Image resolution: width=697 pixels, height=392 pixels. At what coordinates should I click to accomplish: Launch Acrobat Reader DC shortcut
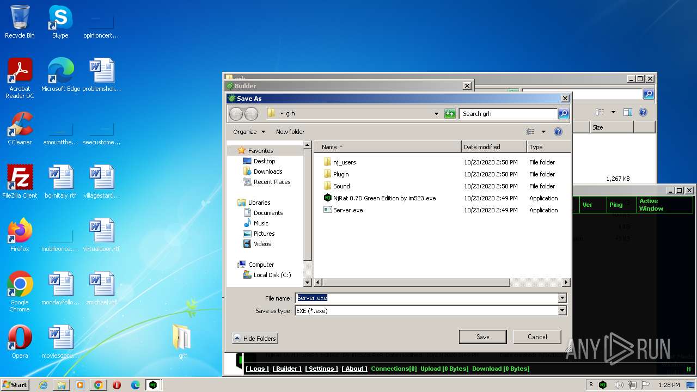(x=20, y=78)
